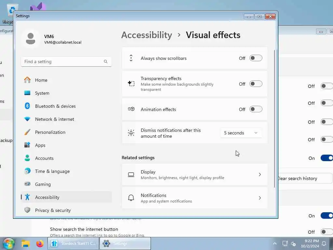Viewport: 333px width, 250px height.
Task: Go to Gaming settings page
Action: [x=66, y=184]
